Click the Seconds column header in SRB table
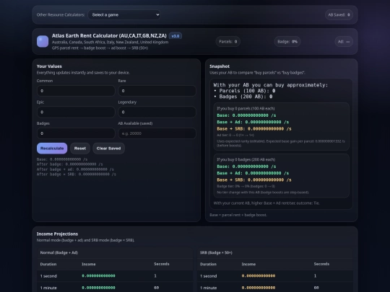This screenshot has height=292, width=390. tap(321, 264)
